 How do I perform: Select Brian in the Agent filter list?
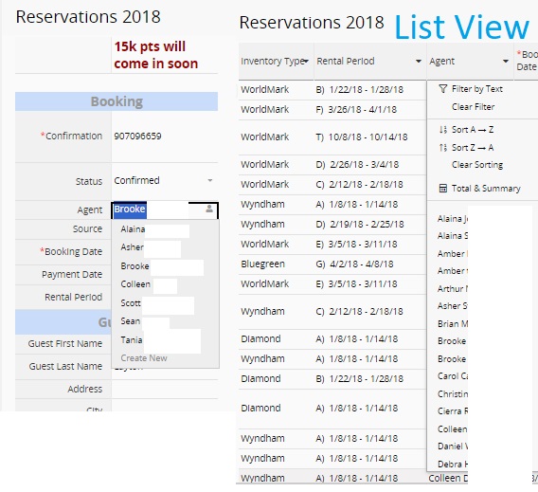point(452,324)
